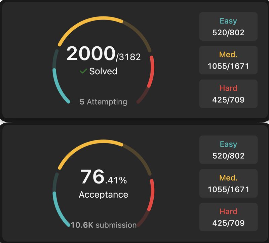
Task: Click the dim brown unsolved medium arc in top gauge
Action: pyautogui.click(x=140, y=34)
